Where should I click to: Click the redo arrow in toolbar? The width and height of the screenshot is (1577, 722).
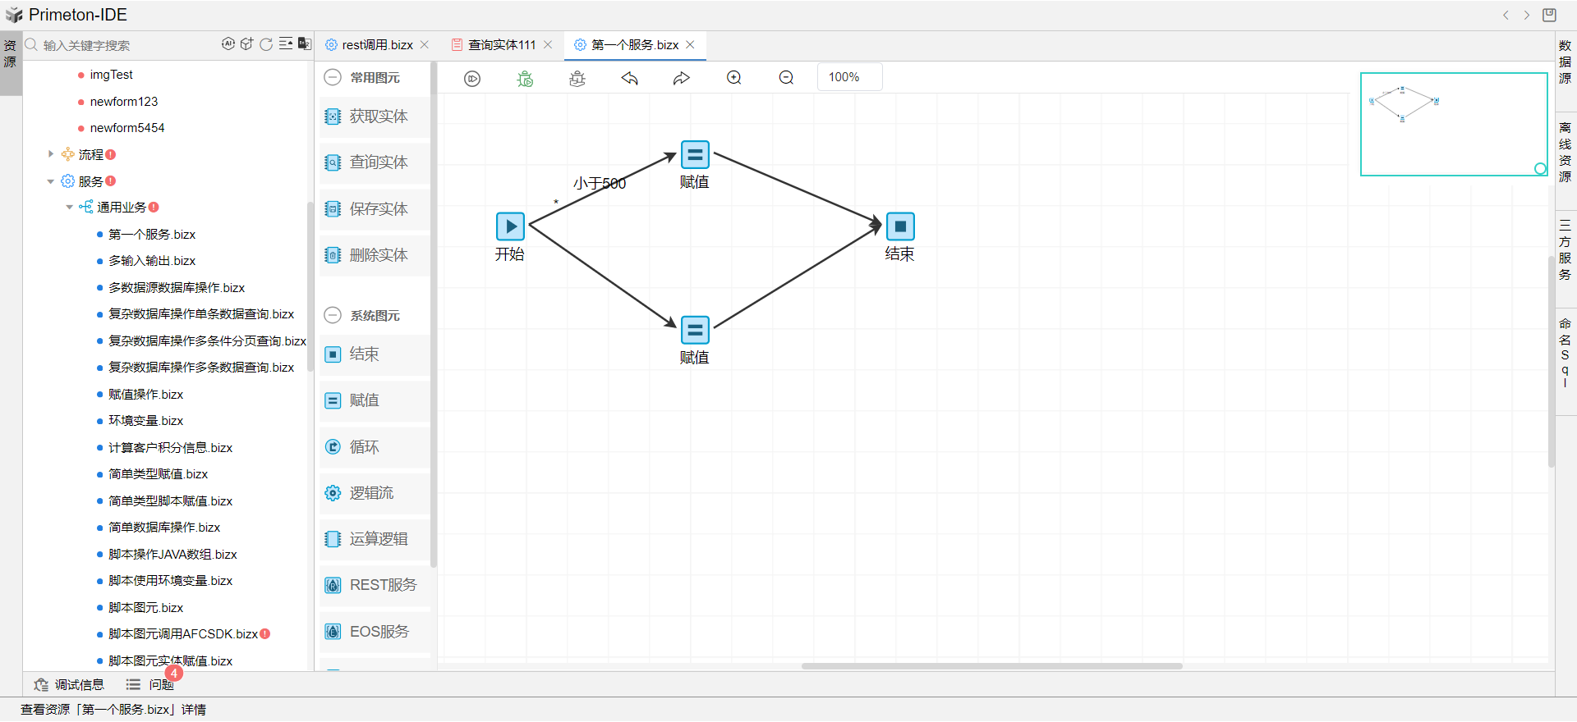pyautogui.click(x=682, y=78)
